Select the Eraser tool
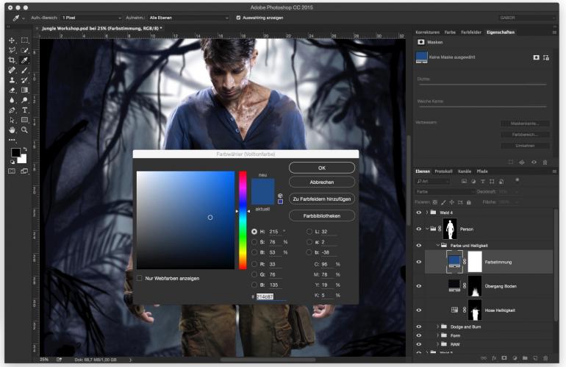This screenshot has width=566, height=367. tap(12, 90)
